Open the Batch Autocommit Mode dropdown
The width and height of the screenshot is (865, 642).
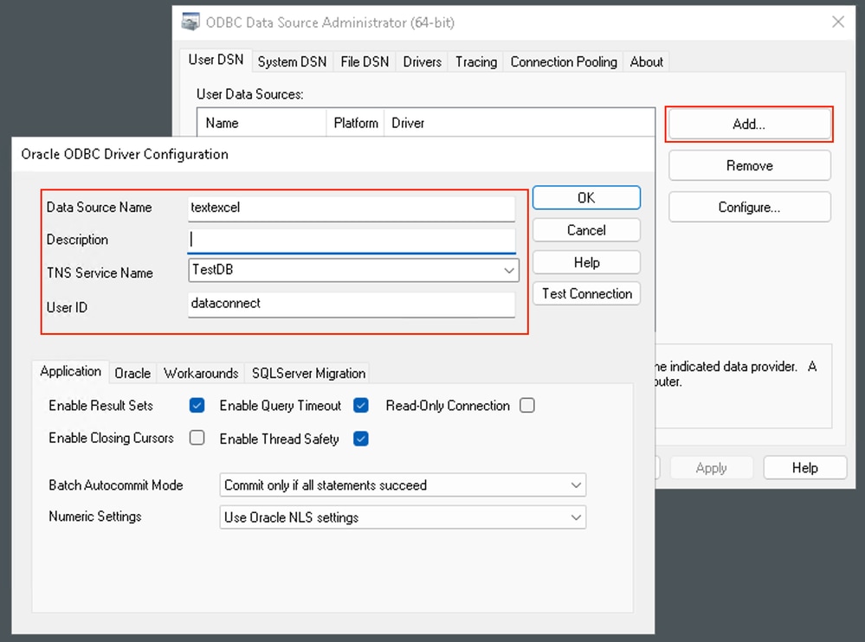(x=403, y=485)
